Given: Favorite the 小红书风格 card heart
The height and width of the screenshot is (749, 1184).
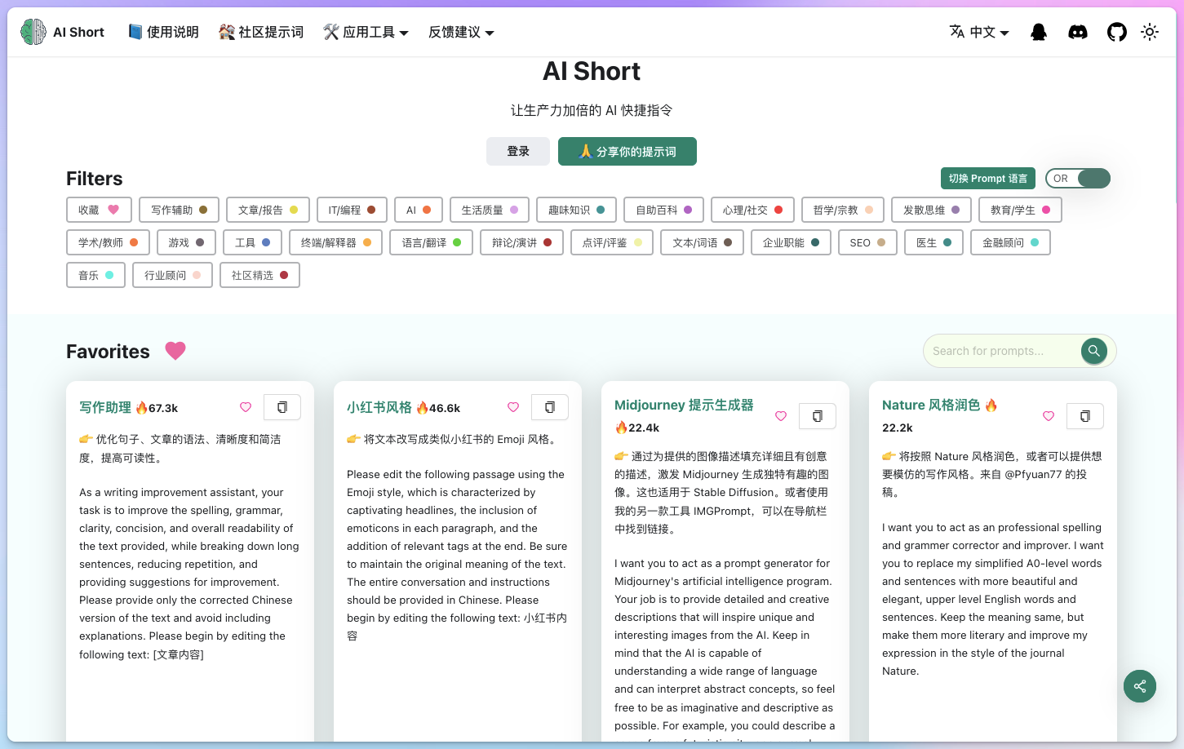Looking at the screenshot, I should [513, 407].
